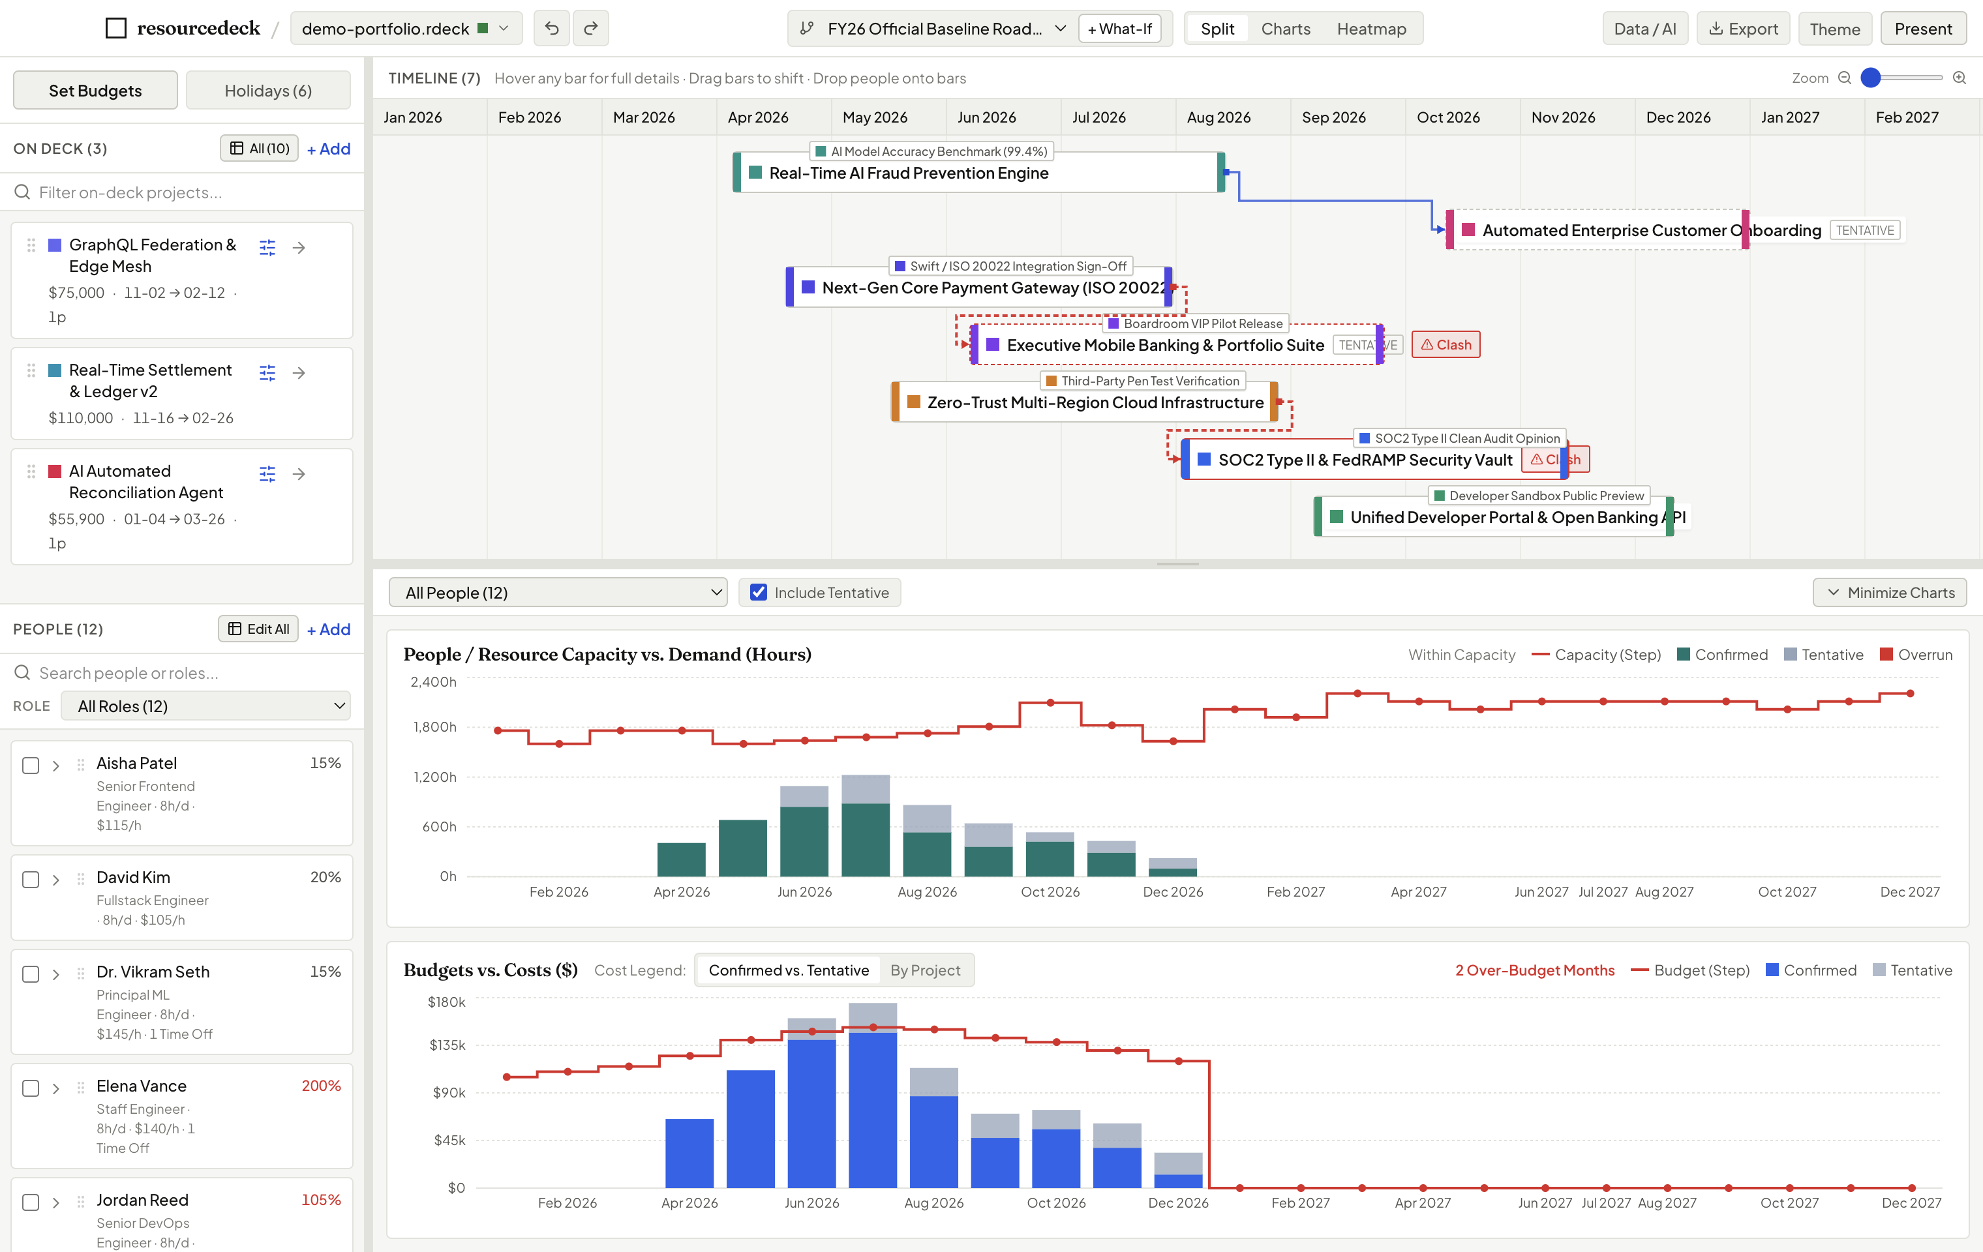
Task: Click the Minimize Charts button
Action: coord(1890,593)
